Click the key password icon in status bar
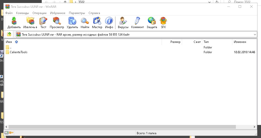This screenshot has height=138, width=261. pos(11,133)
